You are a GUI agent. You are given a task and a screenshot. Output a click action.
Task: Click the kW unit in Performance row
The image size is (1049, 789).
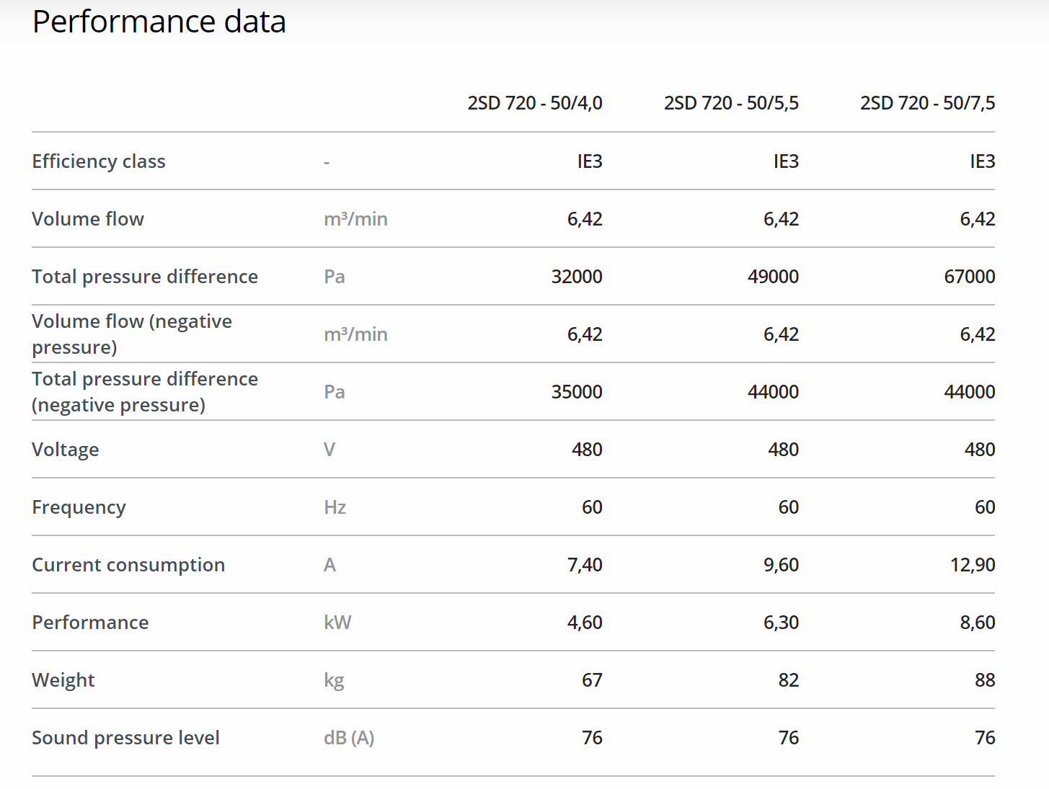[337, 623]
